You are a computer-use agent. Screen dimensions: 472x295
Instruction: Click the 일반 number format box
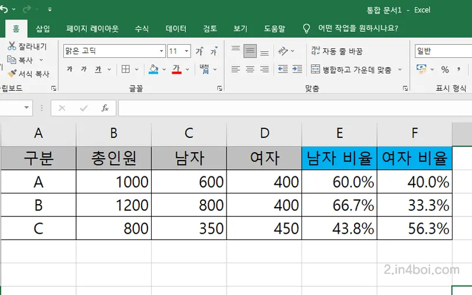(443, 51)
